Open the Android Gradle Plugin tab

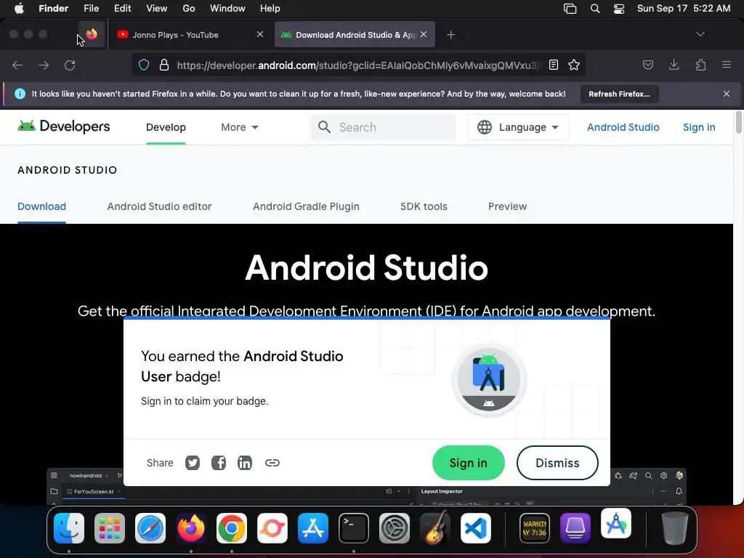(x=306, y=206)
